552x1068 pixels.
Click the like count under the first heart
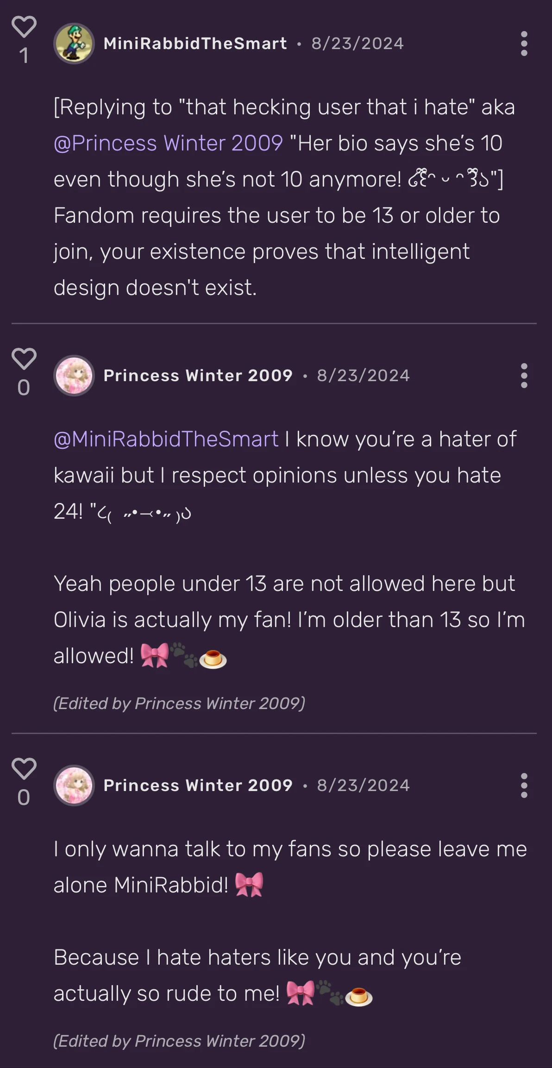click(24, 56)
